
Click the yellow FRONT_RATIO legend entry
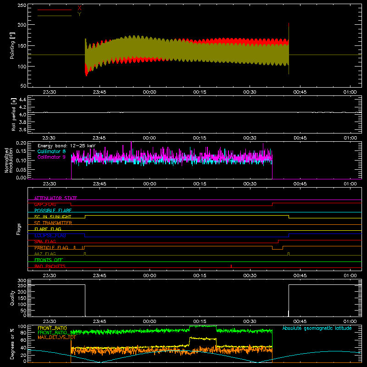(52, 328)
